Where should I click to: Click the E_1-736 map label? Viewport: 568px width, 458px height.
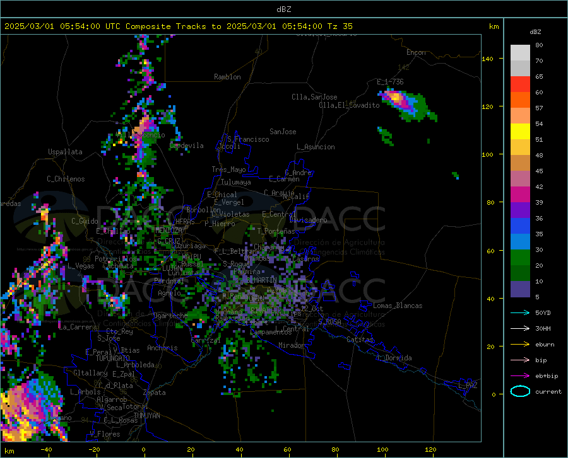(x=390, y=82)
